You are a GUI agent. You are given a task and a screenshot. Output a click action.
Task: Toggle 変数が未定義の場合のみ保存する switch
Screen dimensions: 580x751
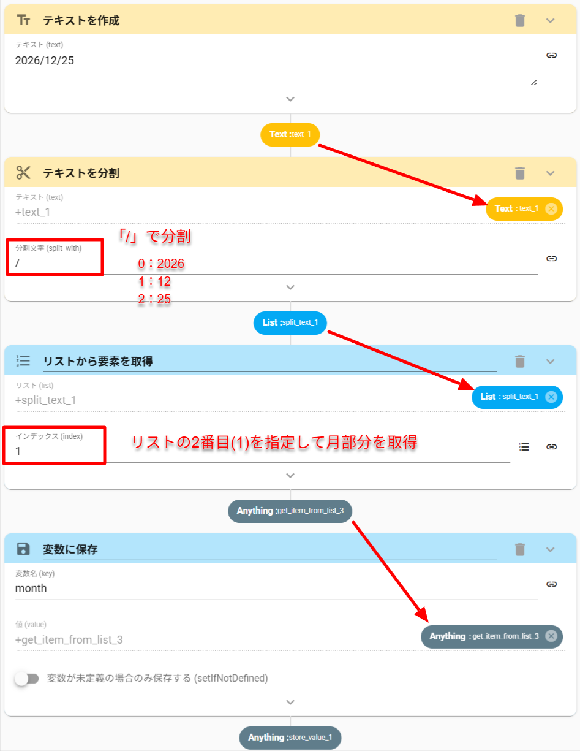27,679
